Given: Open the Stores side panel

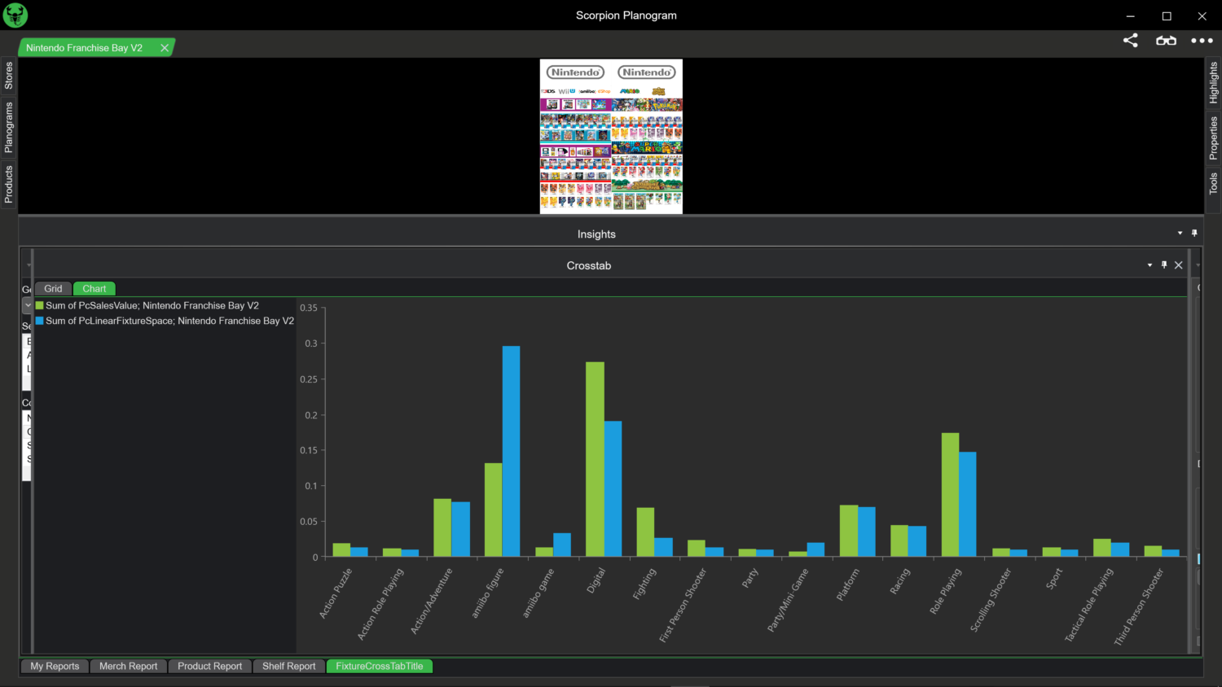Looking at the screenshot, I should [9, 76].
